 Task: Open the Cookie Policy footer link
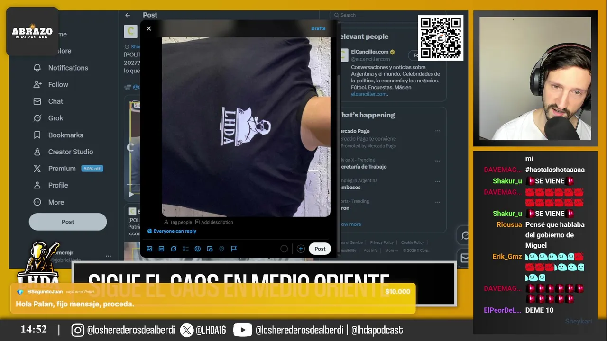[413, 242]
